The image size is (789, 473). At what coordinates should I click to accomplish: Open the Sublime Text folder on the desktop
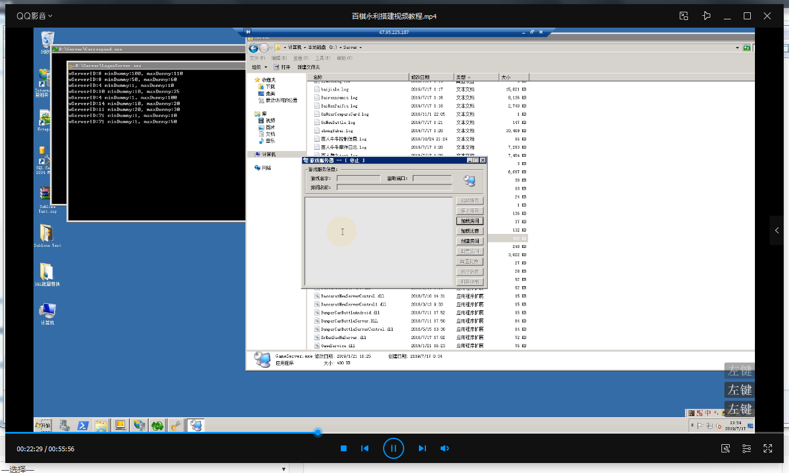pyautogui.click(x=46, y=236)
